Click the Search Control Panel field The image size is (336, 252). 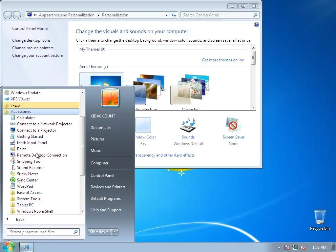220,15
